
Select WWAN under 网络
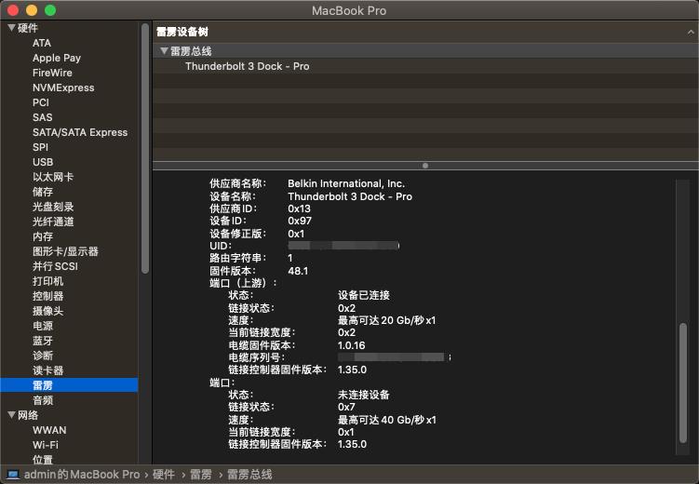(49, 430)
